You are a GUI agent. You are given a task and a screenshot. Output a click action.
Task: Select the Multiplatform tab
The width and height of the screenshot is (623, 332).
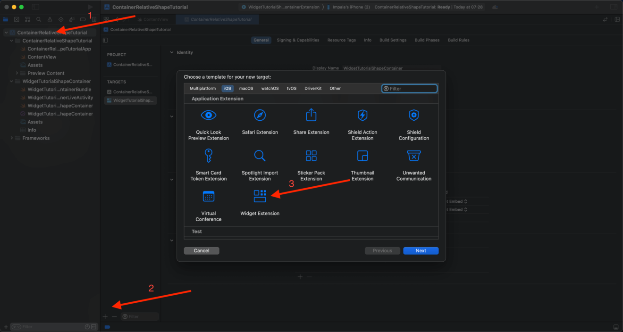202,89
